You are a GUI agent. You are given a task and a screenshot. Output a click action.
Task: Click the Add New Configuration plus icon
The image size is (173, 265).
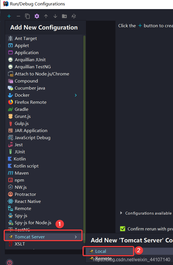coord(9,16)
